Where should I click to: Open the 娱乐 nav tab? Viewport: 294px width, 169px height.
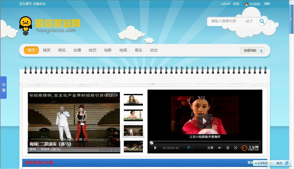62,50
